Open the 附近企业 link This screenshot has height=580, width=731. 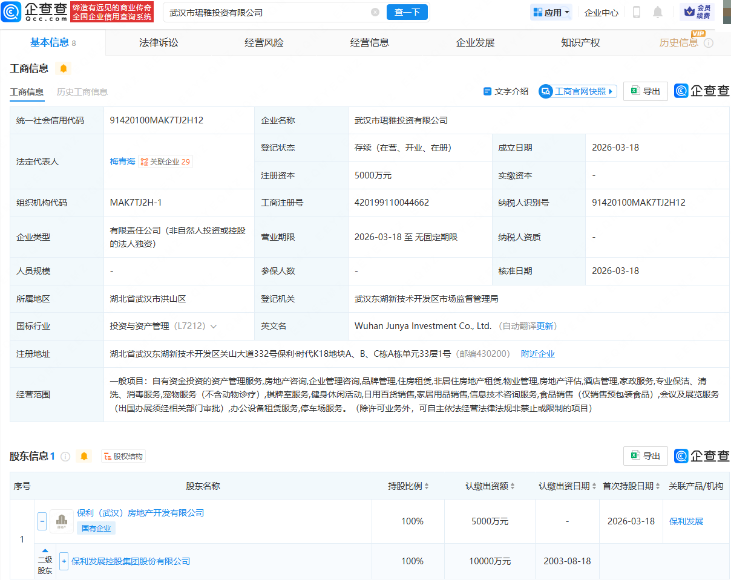(538, 353)
